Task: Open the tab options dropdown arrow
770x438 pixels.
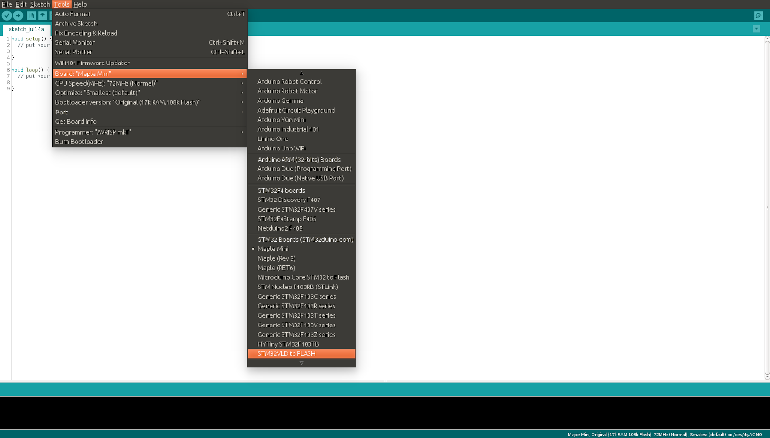Action: [757, 29]
